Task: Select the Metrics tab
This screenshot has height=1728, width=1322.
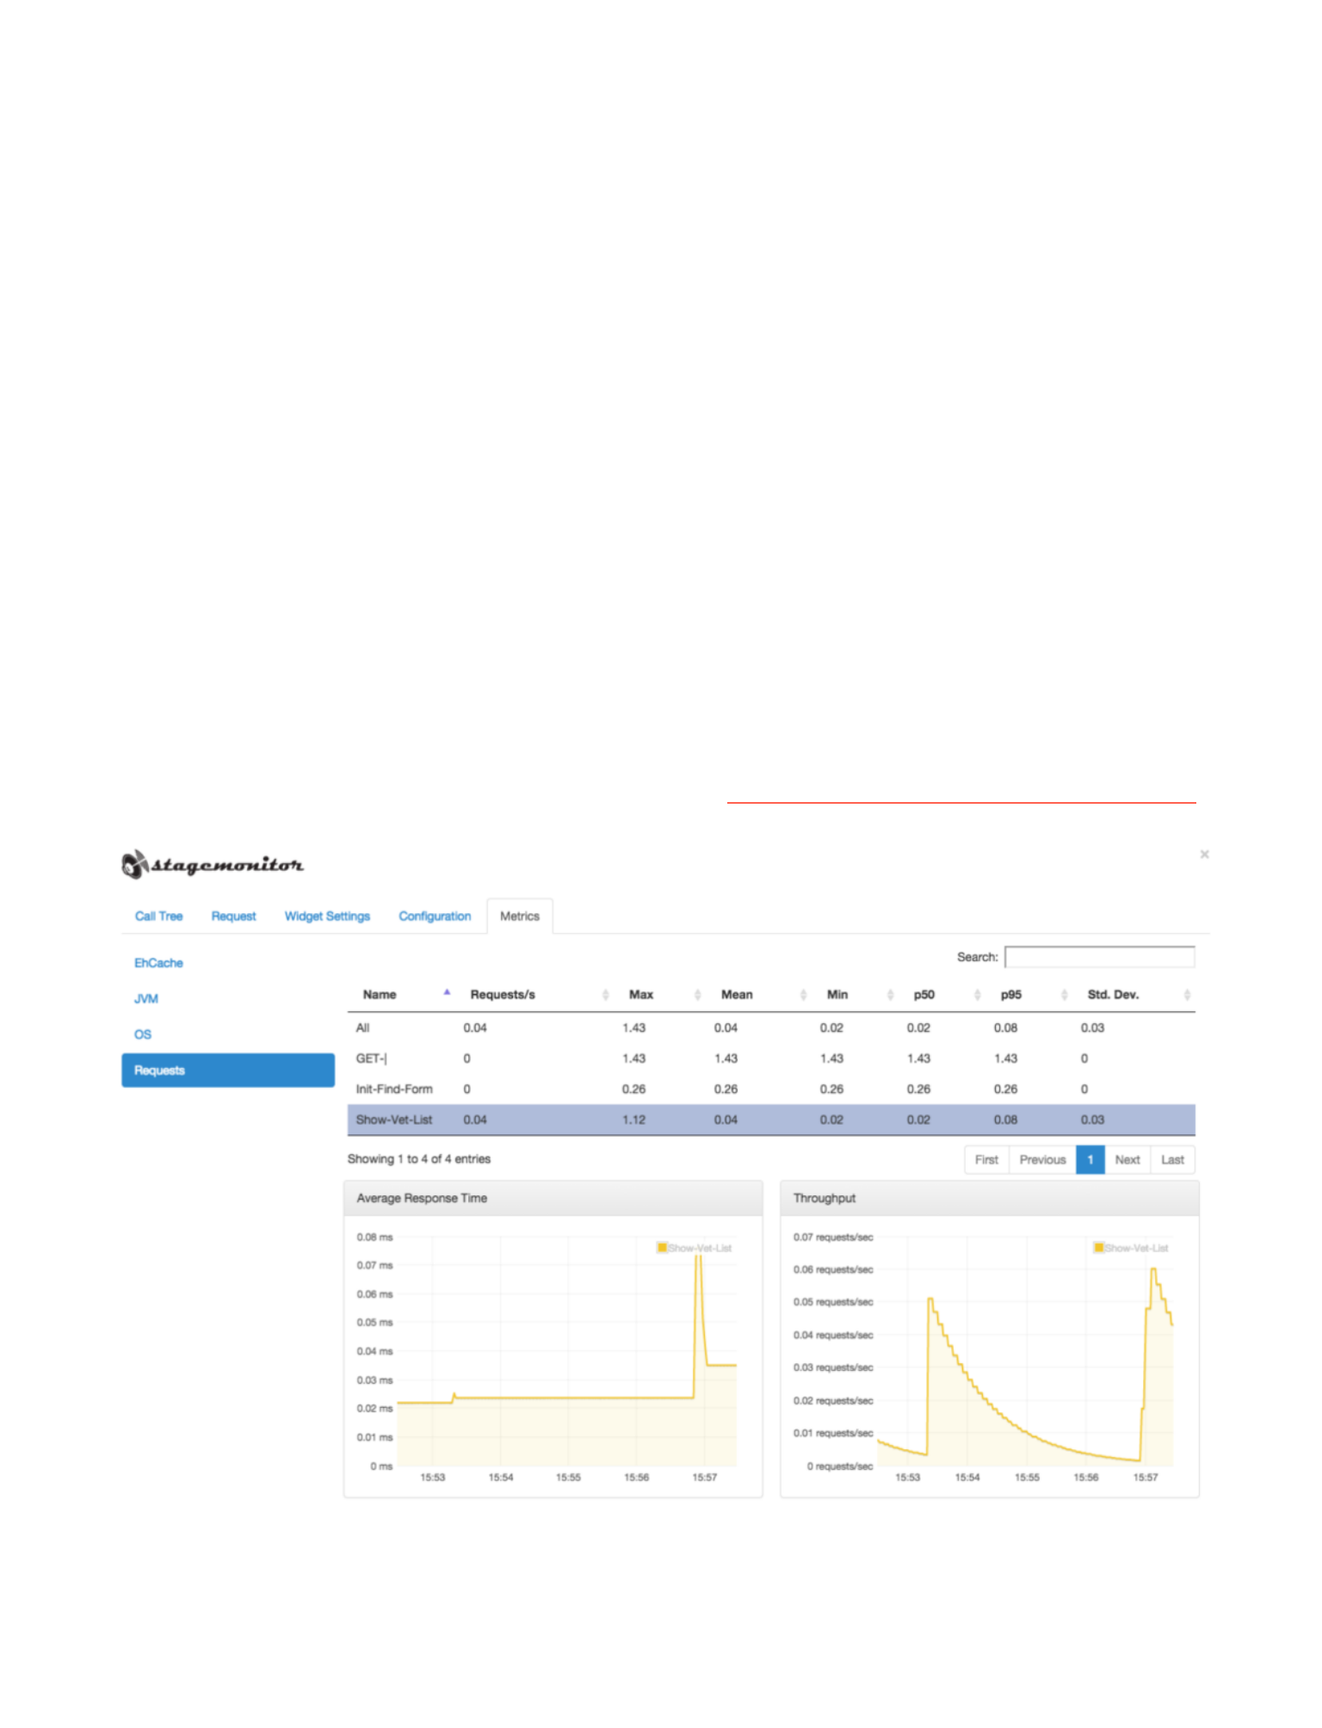Action: coord(520,916)
